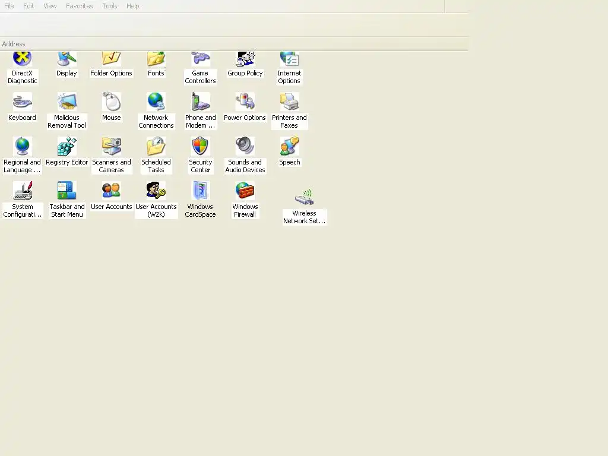Open the Help menu
Image resolution: width=608 pixels, height=456 pixels.
132,6
